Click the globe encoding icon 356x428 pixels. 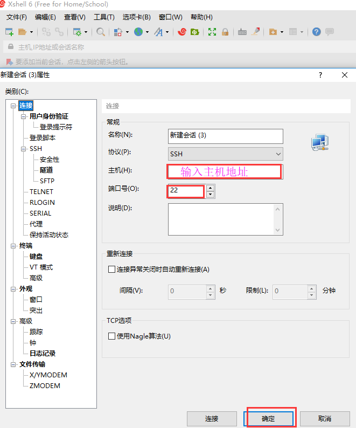[x=138, y=32]
